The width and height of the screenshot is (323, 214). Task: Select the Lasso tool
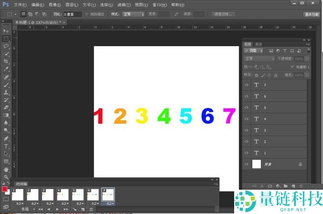(x=6, y=46)
